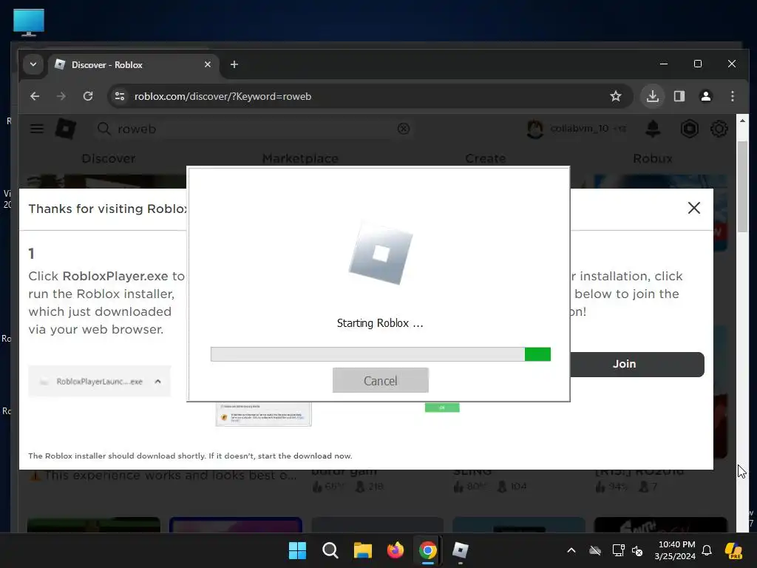
Task: Open Roblox notifications bell
Action: coord(653,129)
